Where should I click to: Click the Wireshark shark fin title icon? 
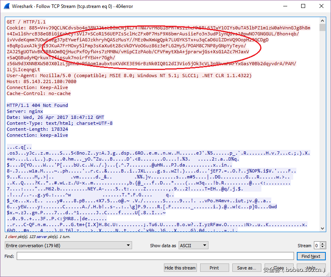point(7,6)
